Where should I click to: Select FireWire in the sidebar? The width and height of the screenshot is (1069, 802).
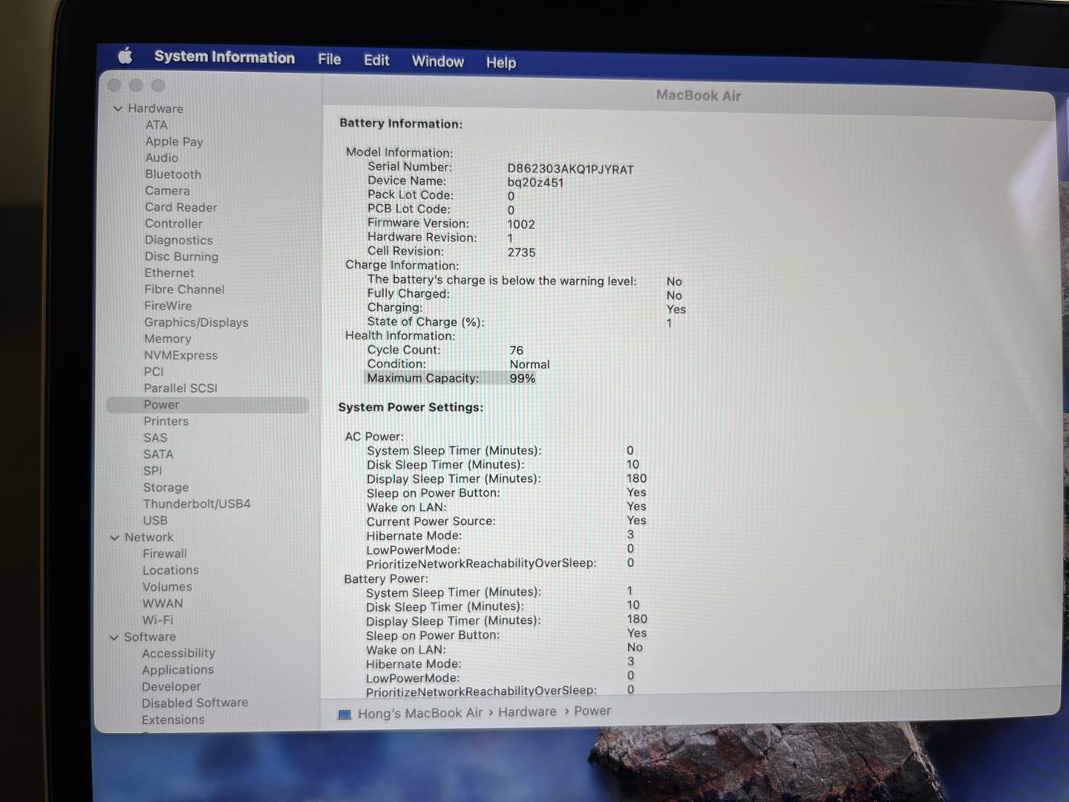168,306
